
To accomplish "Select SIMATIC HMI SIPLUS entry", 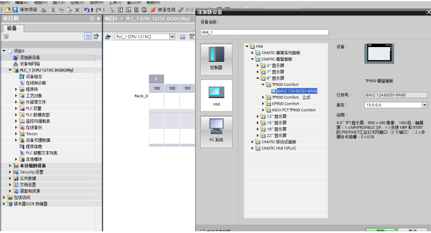I will tap(279, 148).
